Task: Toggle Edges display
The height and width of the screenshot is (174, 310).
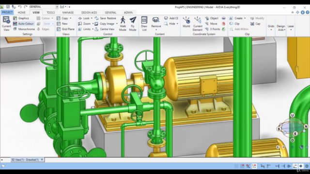Action: click(43, 29)
